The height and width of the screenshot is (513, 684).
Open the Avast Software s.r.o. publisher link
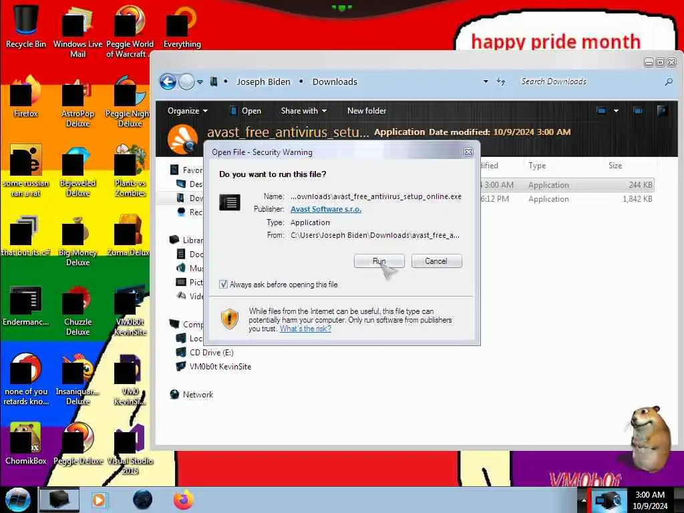click(x=326, y=209)
